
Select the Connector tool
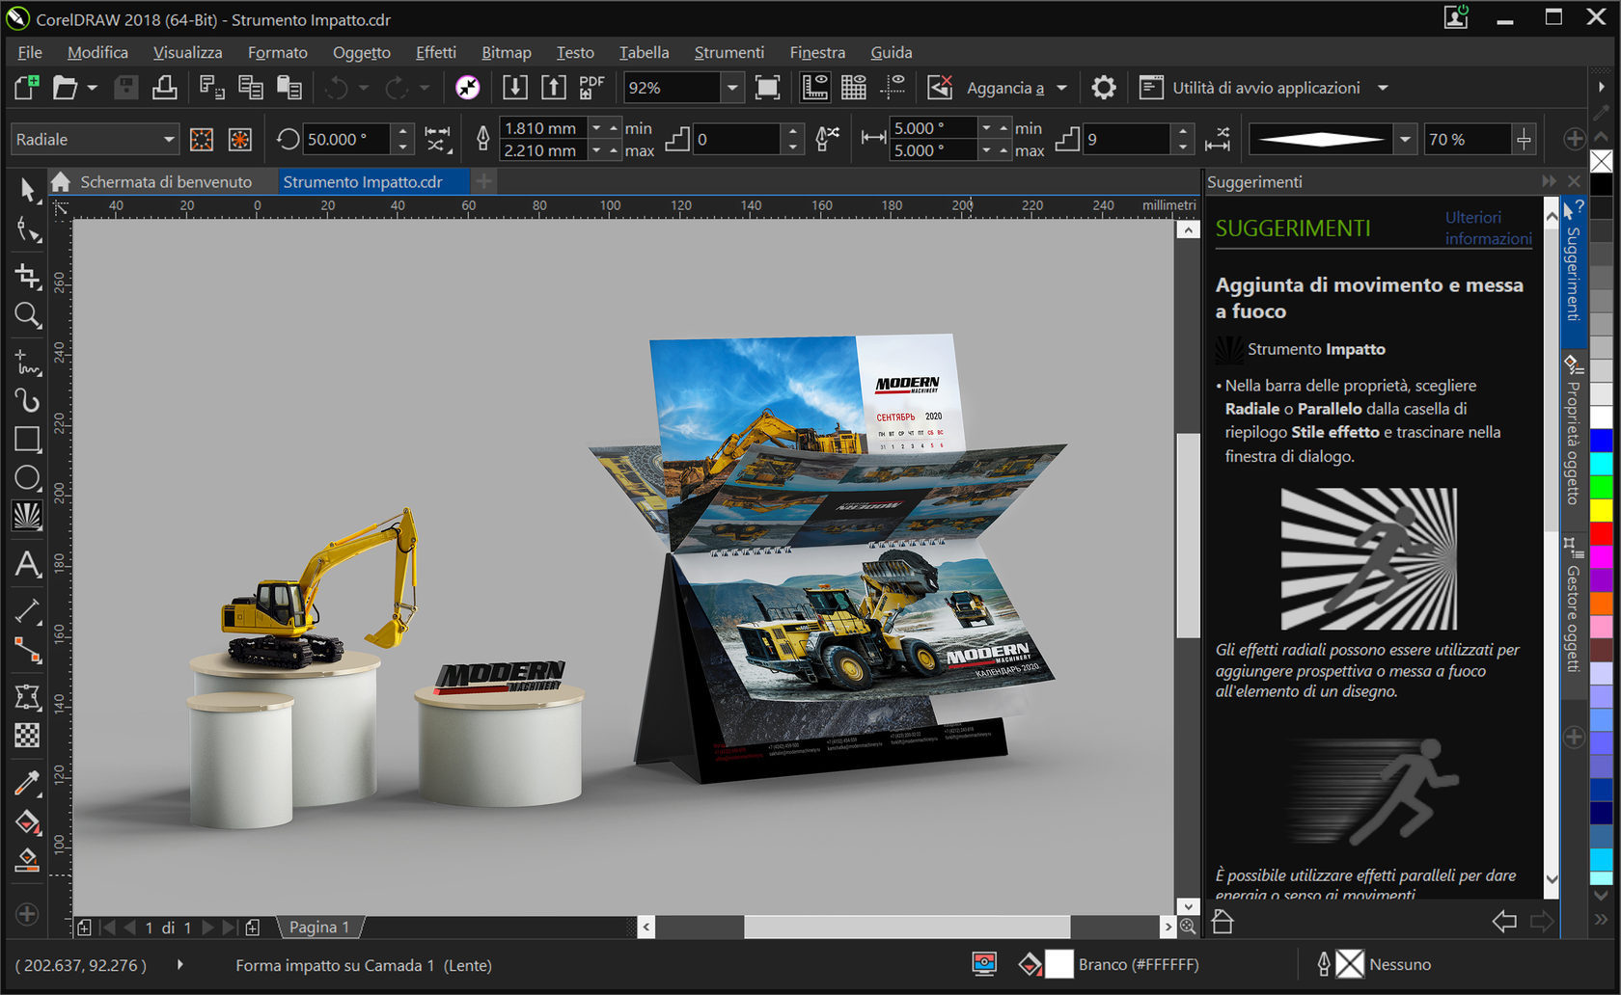click(28, 651)
